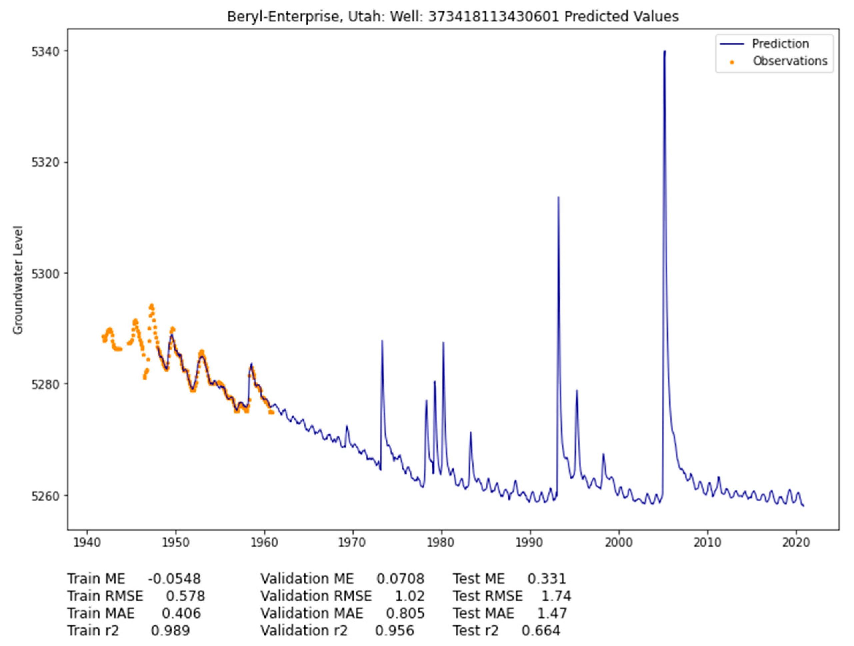Image resolution: width=854 pixels, height=646 pixels.
Task: Click the Train RMSE value 0.578
Action: (x=185, y=596)
